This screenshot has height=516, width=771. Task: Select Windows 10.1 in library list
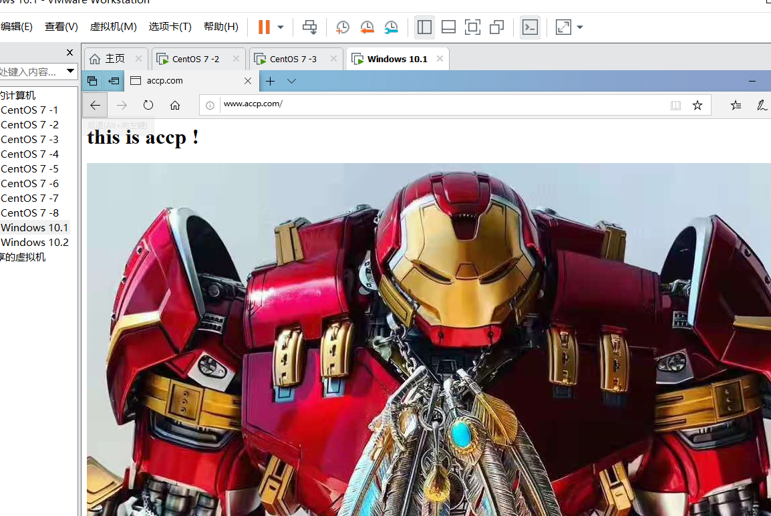pyautogui.click(x=35, y=228)
